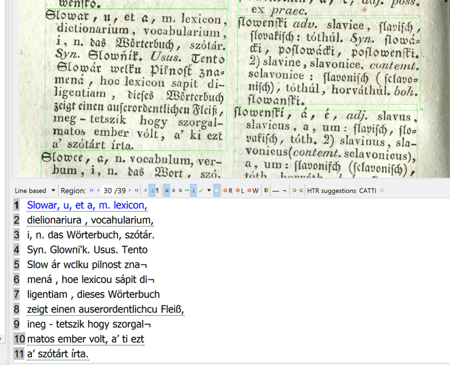Insert the ¬ negation sign character
Screen dimensions: 450x365
[x=284, y=191]
